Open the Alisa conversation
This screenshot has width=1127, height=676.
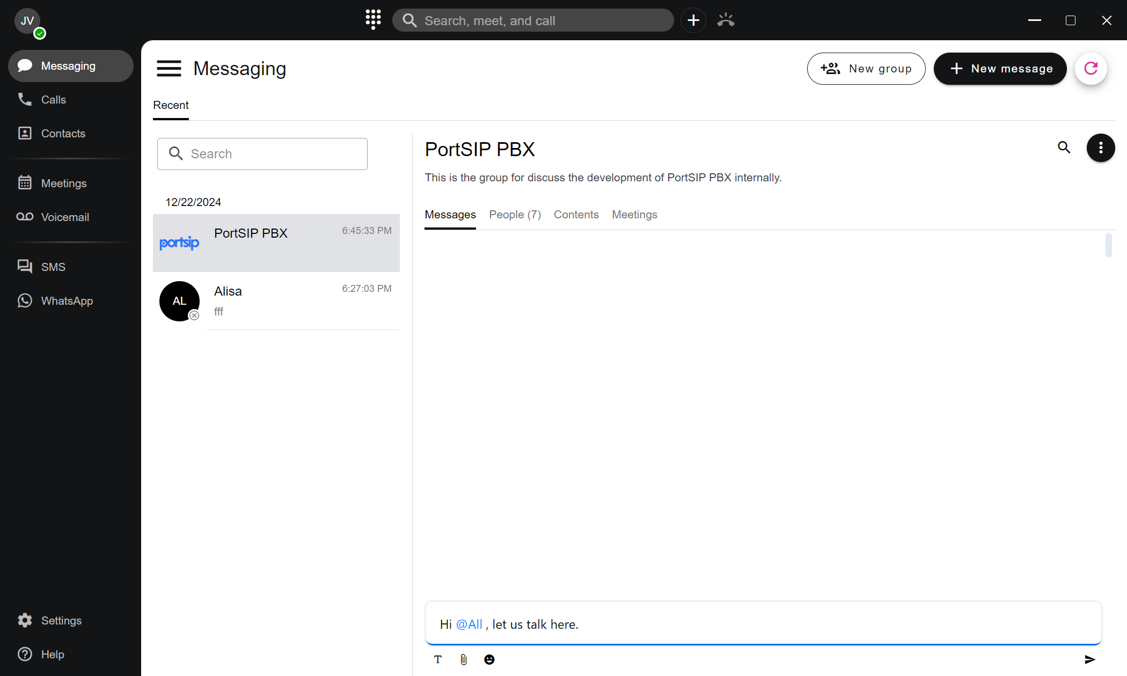pos(276,300)
